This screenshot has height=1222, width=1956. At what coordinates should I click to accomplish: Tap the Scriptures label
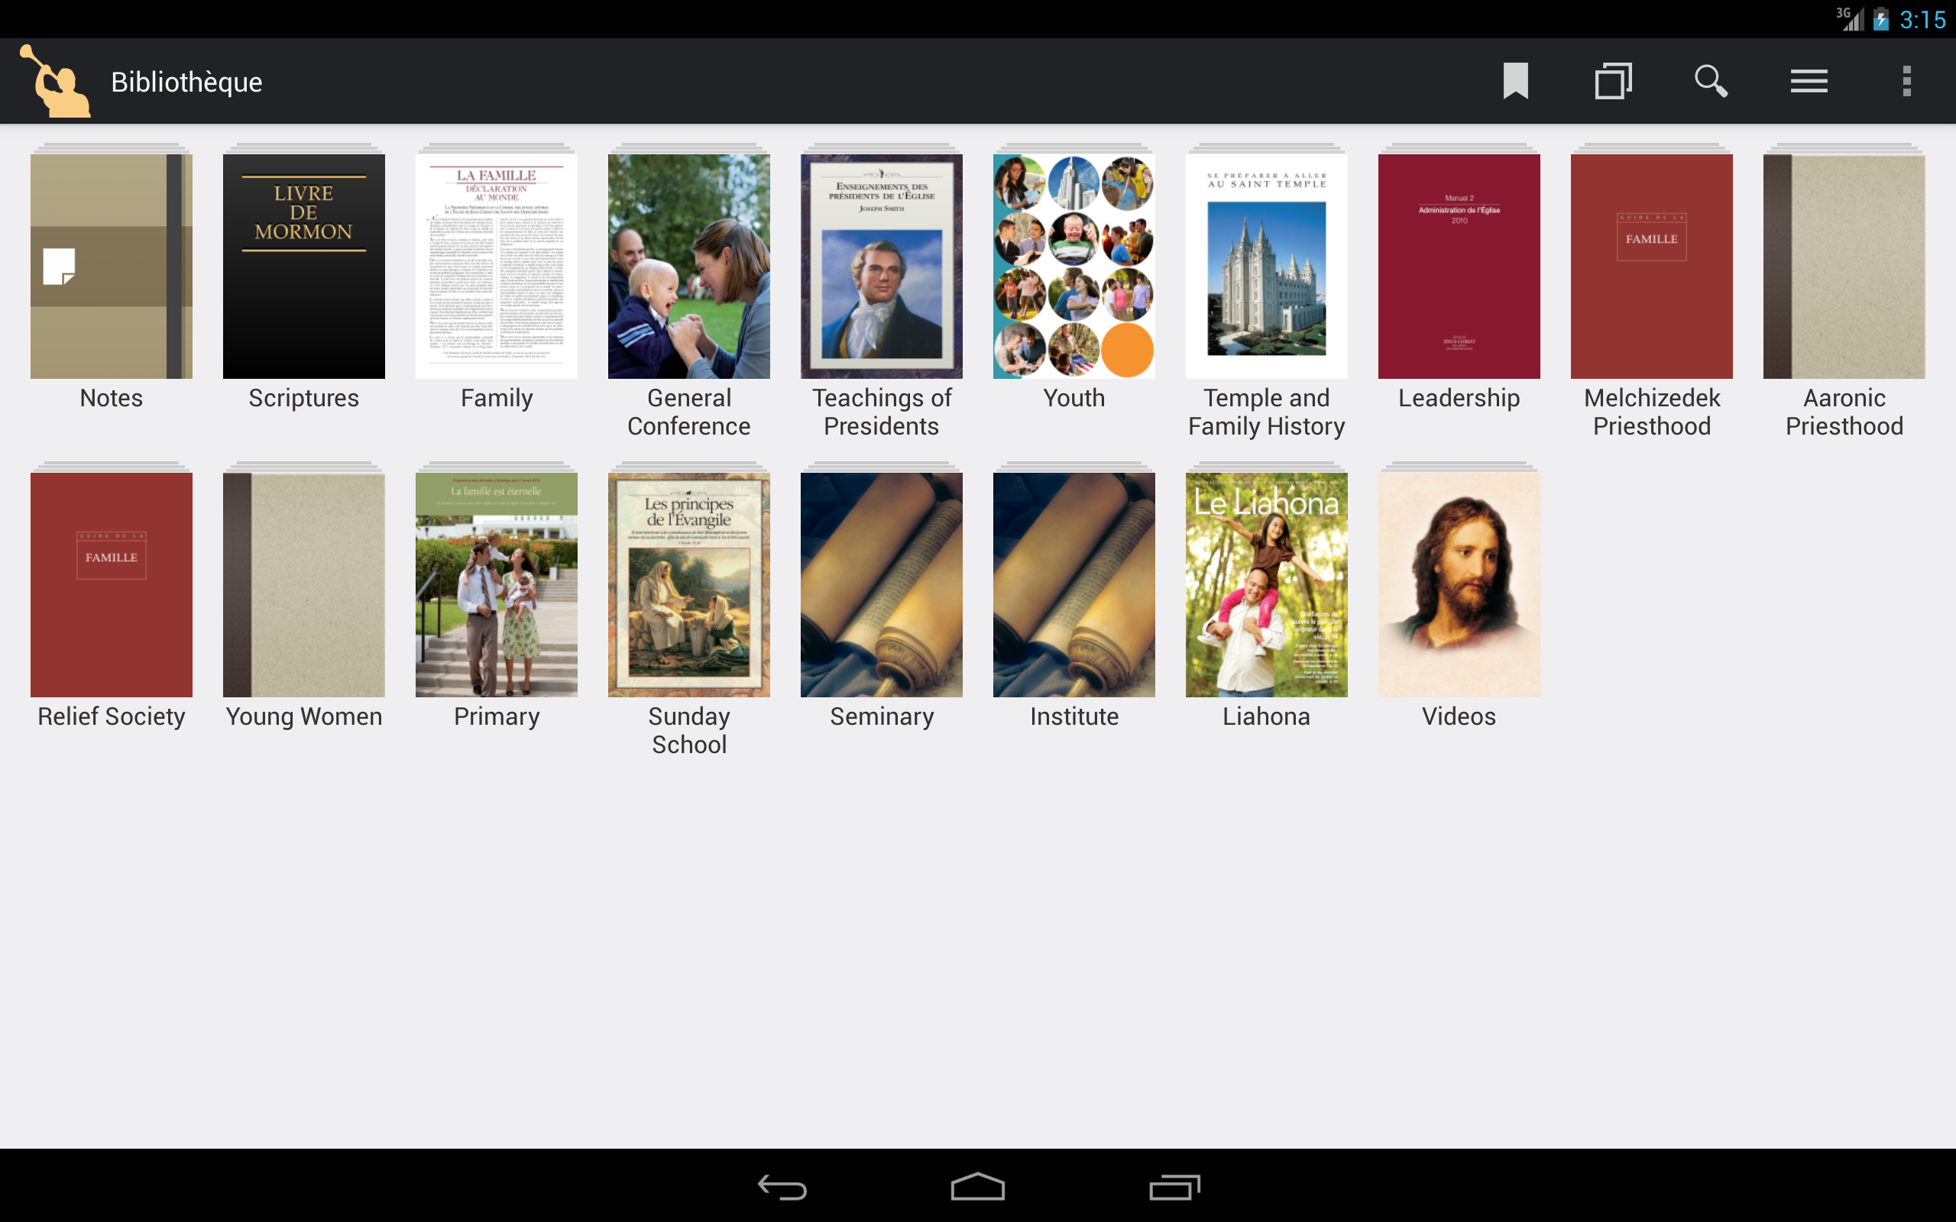tap(304, 399)
